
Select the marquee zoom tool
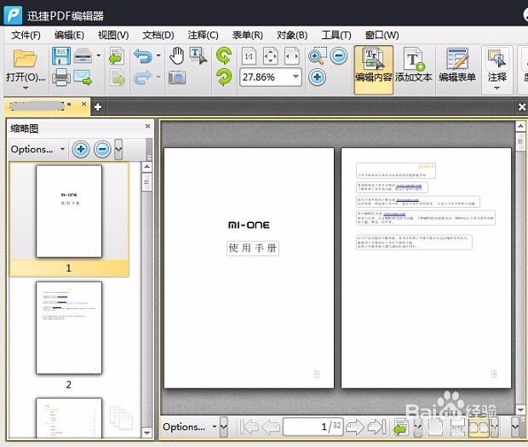[x=317, y=56]
